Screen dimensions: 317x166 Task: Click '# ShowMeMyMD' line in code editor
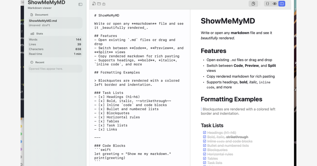(x=107, y=16)
